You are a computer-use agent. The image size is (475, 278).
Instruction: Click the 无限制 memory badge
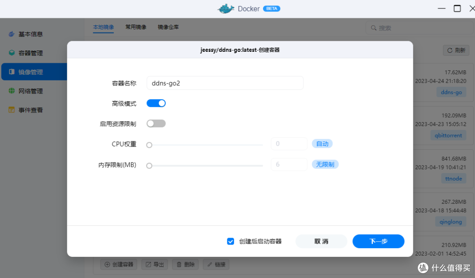click(325, 164)
